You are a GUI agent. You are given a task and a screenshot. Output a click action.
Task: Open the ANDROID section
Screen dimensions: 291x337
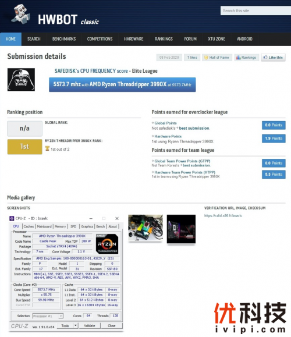[x=244, y=39]
